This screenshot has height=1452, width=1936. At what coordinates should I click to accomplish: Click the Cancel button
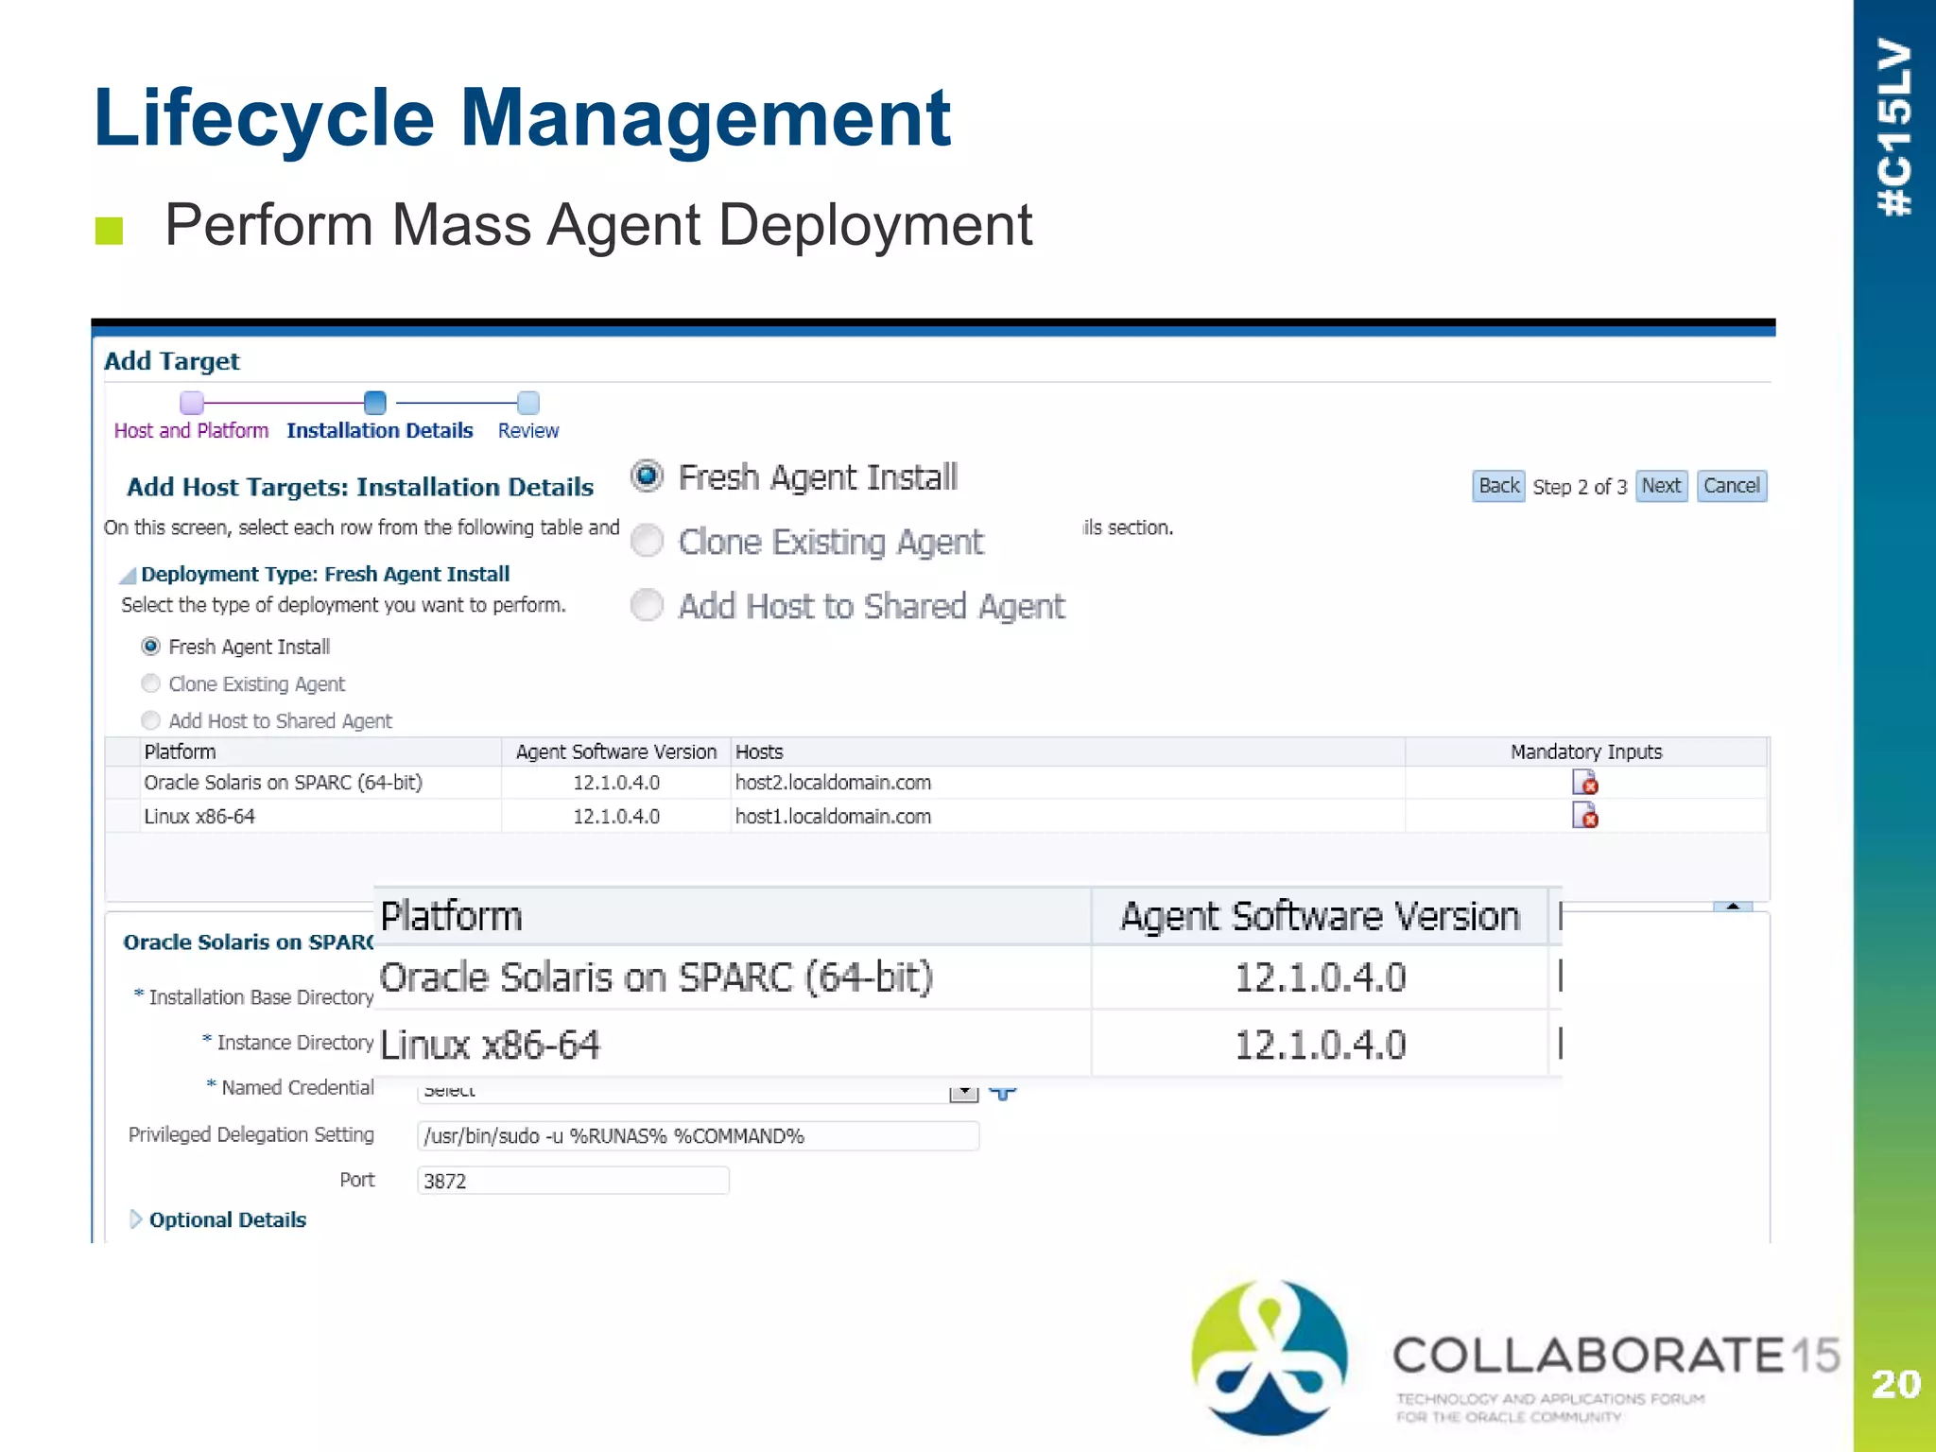1731,486
